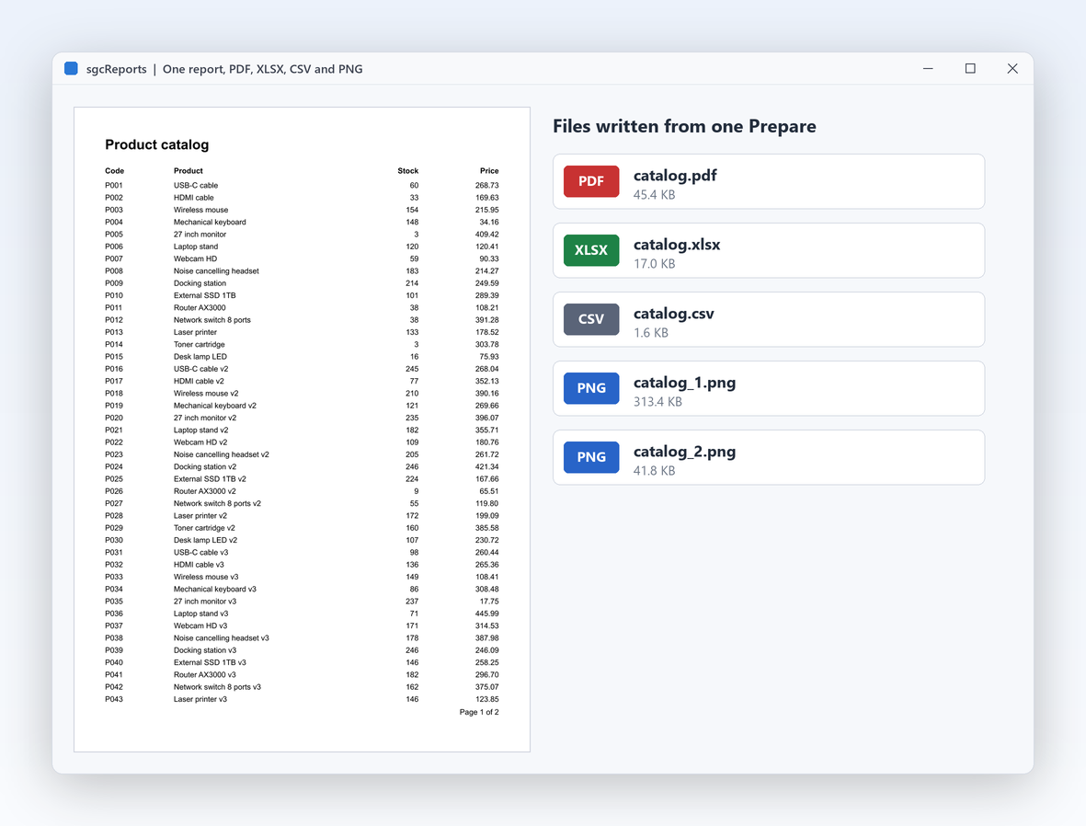Image resolution: width=1086 pixels, height=826 pixels.
Task: Click the blue sgcReports app icon
Action: (x=71, y=69)
